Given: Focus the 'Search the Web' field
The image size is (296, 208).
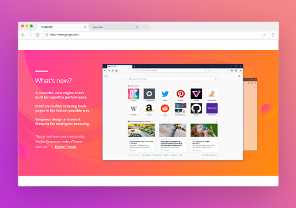Looking at the screenshot, I should point(173,79).
